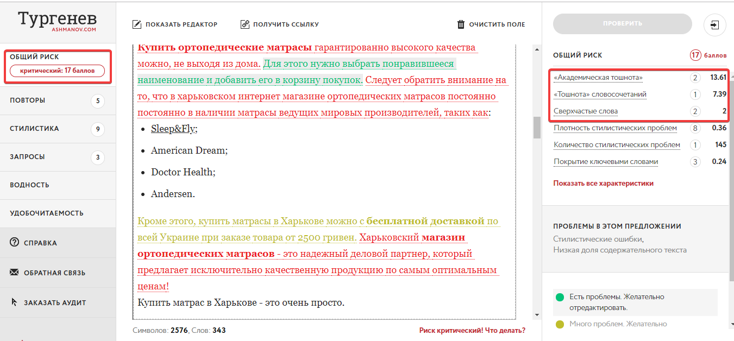Click Низкая доля содержательного текста
This screenshot has width=734, height=341.
point(620,250)
